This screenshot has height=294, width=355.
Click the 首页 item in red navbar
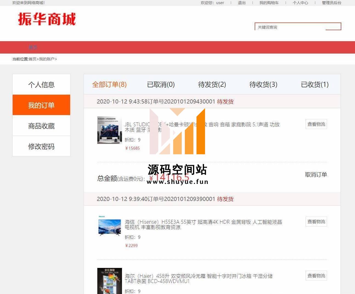click(x=33, y=47)
